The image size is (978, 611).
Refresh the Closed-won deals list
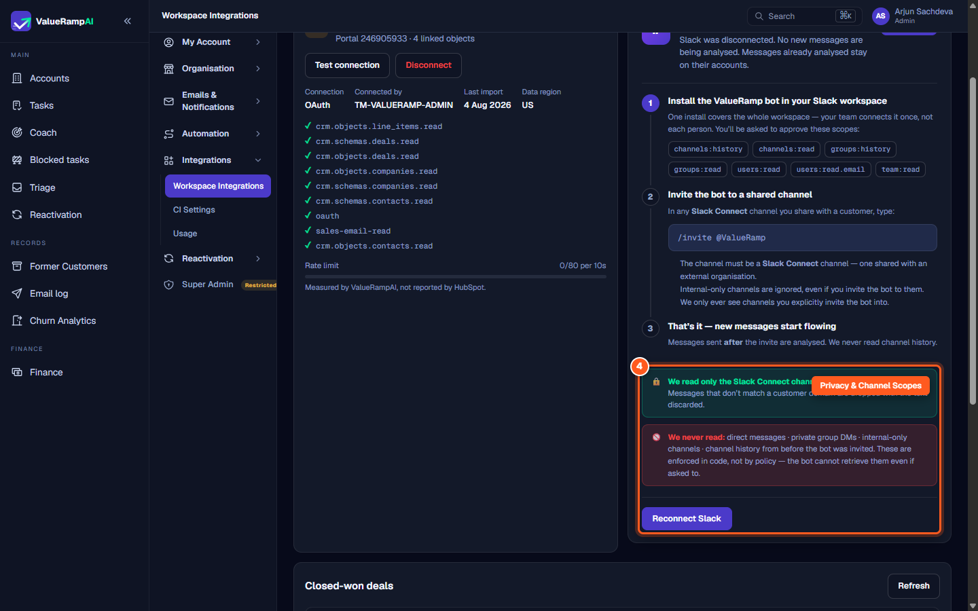(x=913, y=586)
